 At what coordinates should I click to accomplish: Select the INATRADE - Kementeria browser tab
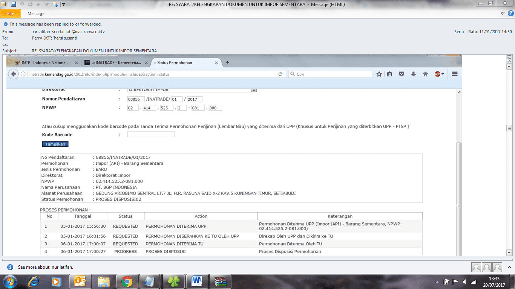115,62
